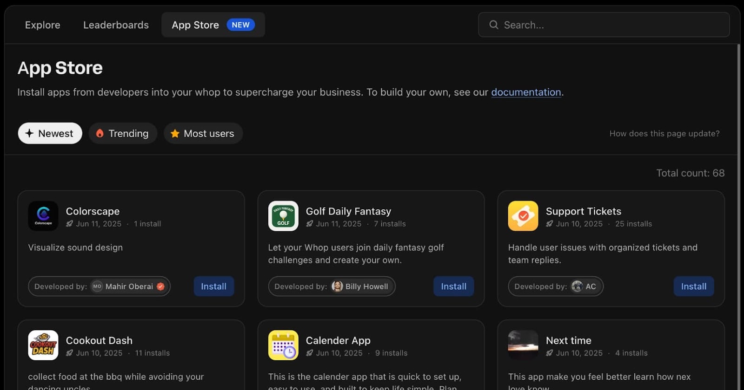Click the star icon on Most users
This screenshot has height=390, width=744.
point(175,133)
